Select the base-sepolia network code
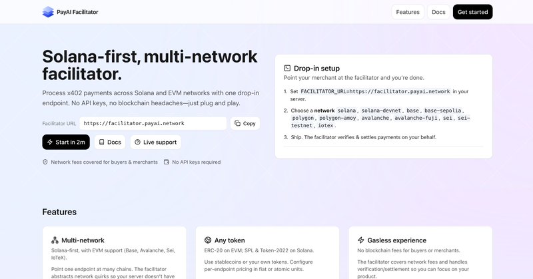This screenshot has width=533, height=279. 442,111
